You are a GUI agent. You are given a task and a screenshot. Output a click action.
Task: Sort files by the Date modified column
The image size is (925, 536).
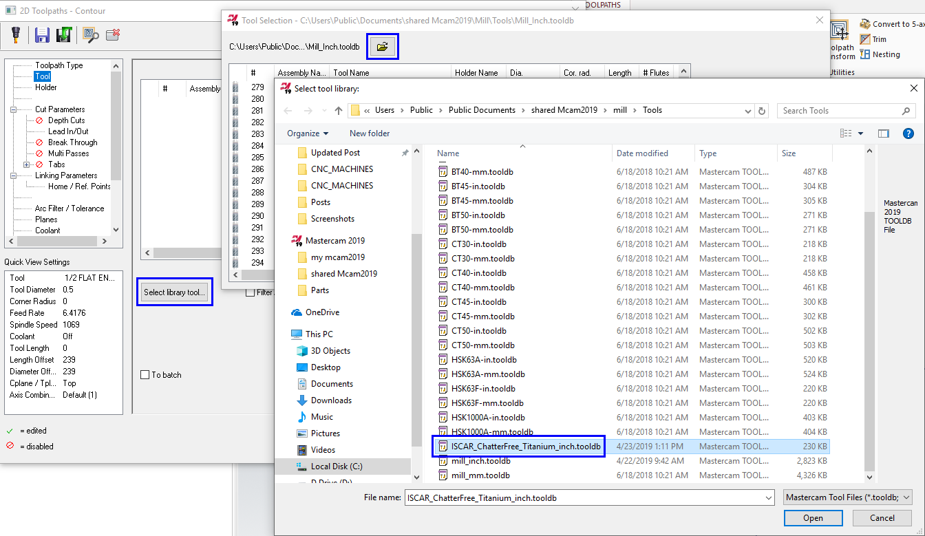pos(642,153)
